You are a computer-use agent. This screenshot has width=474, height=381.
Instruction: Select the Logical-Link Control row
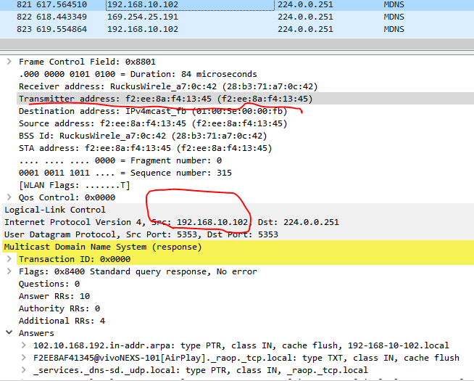coord(54,210)
